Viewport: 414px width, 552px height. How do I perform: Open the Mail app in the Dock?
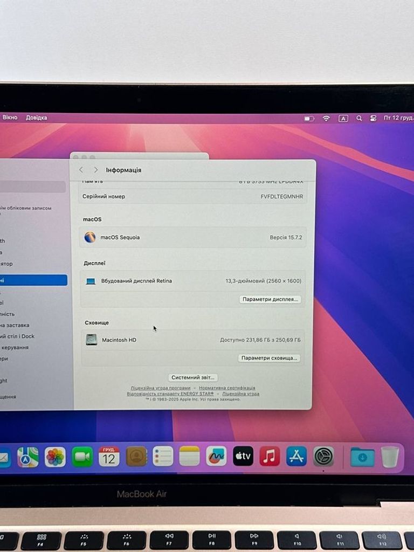4,457
